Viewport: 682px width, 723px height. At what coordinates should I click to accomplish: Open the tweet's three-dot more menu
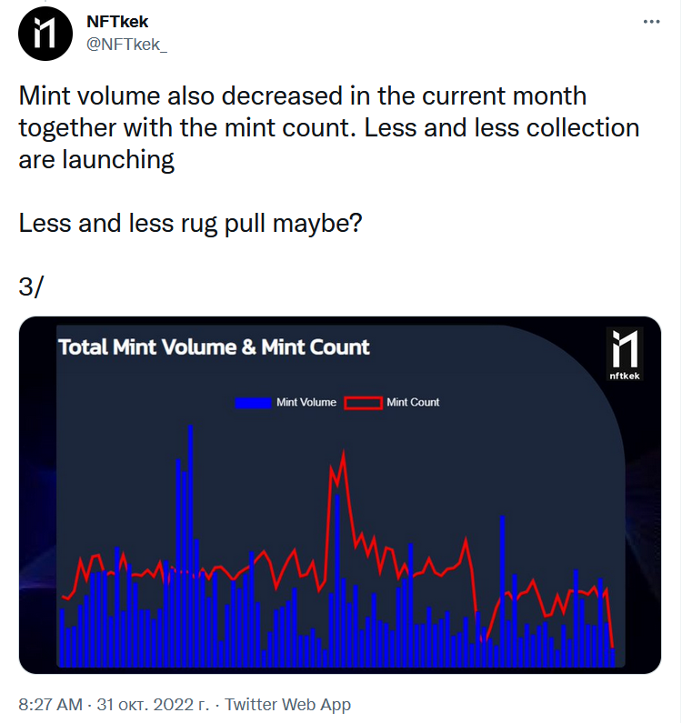pyautogui.click(x=652, y=22)
